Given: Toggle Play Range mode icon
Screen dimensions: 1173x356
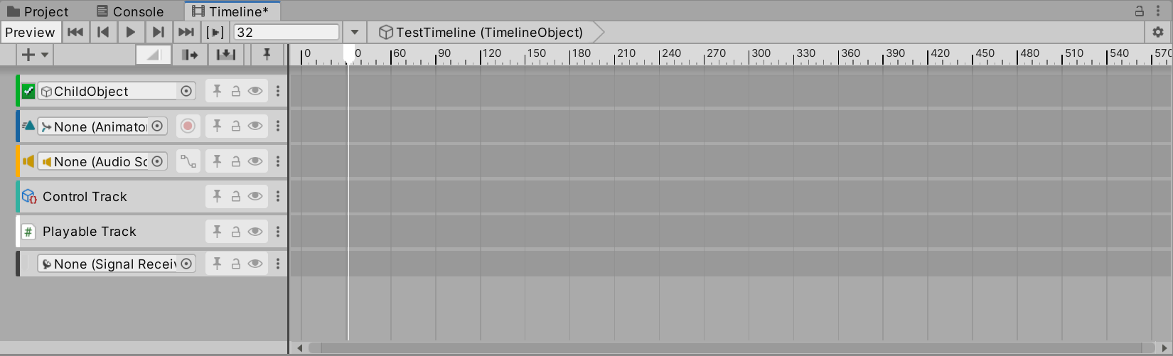Looking at the screenshot, I should coord(215,32).
